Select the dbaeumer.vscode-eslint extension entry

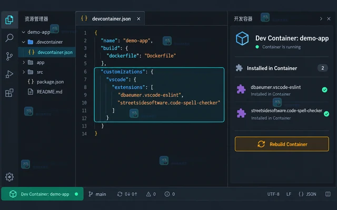point(282,90)
